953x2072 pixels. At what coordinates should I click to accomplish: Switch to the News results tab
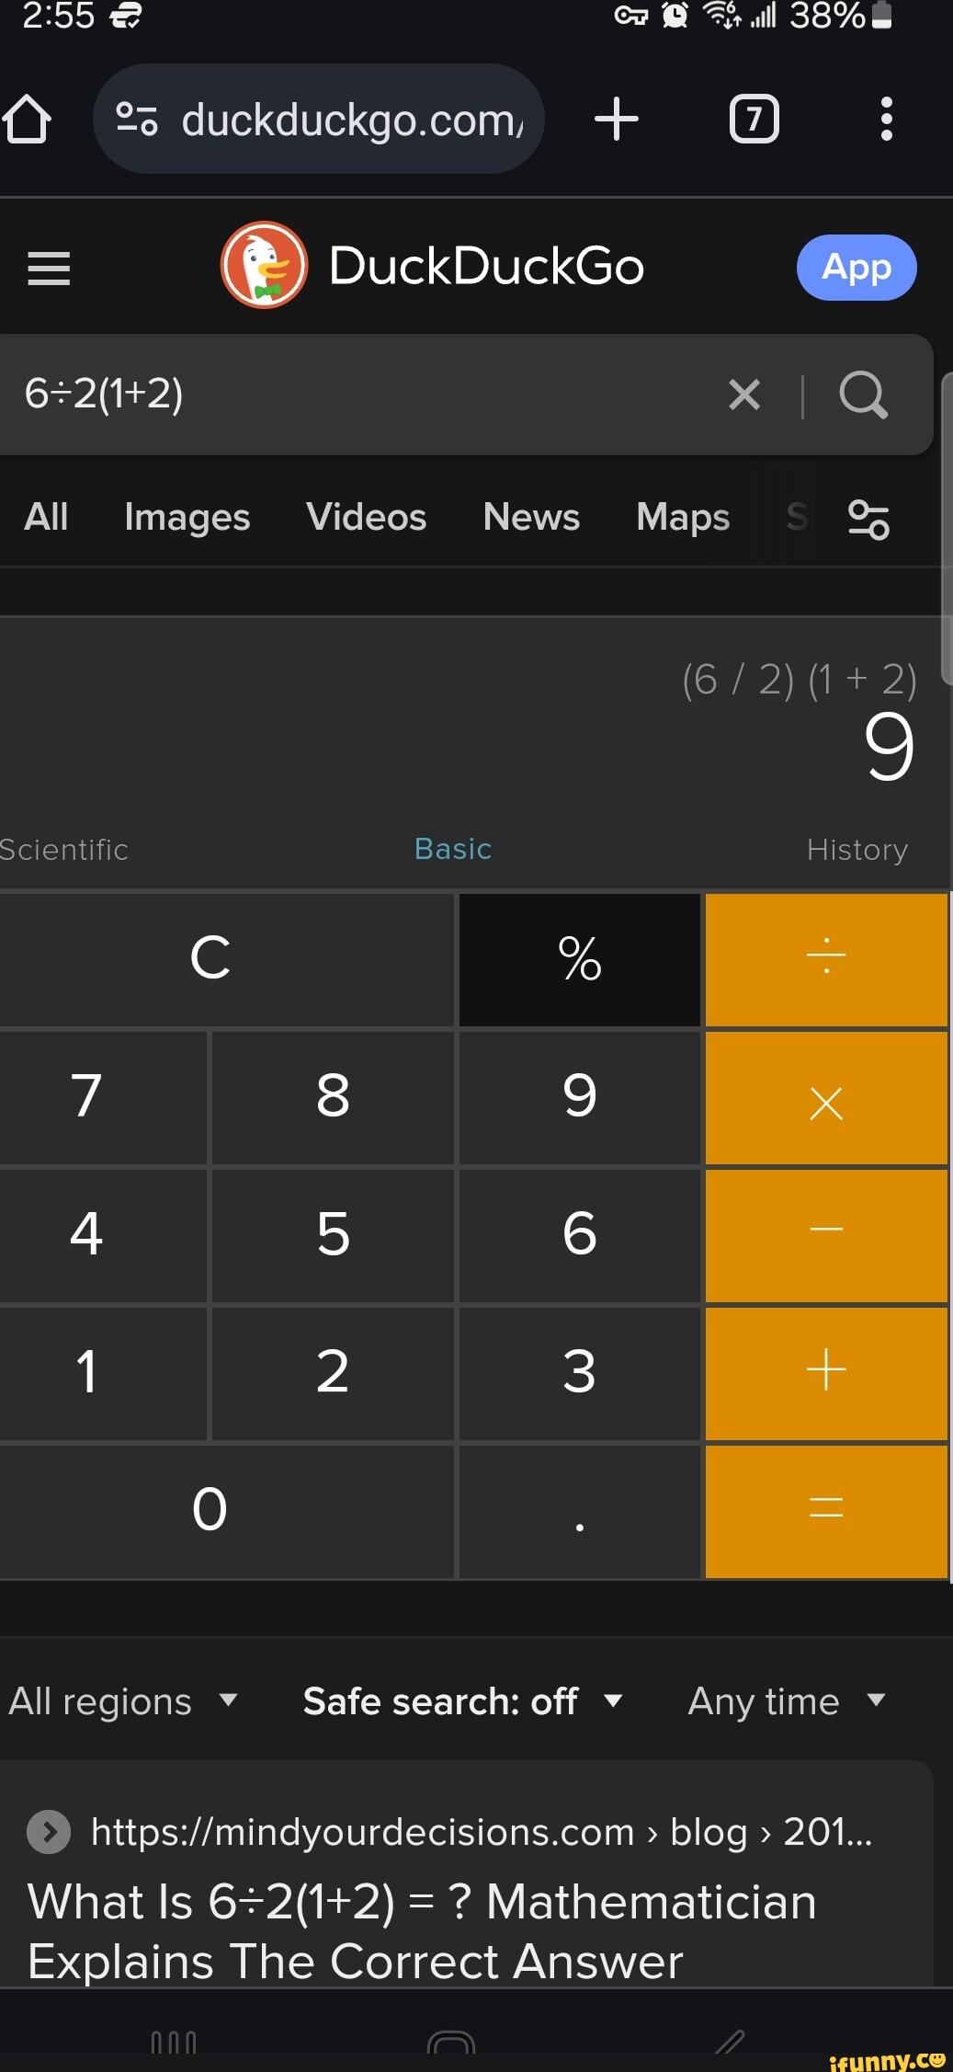(x=531, y=518)
